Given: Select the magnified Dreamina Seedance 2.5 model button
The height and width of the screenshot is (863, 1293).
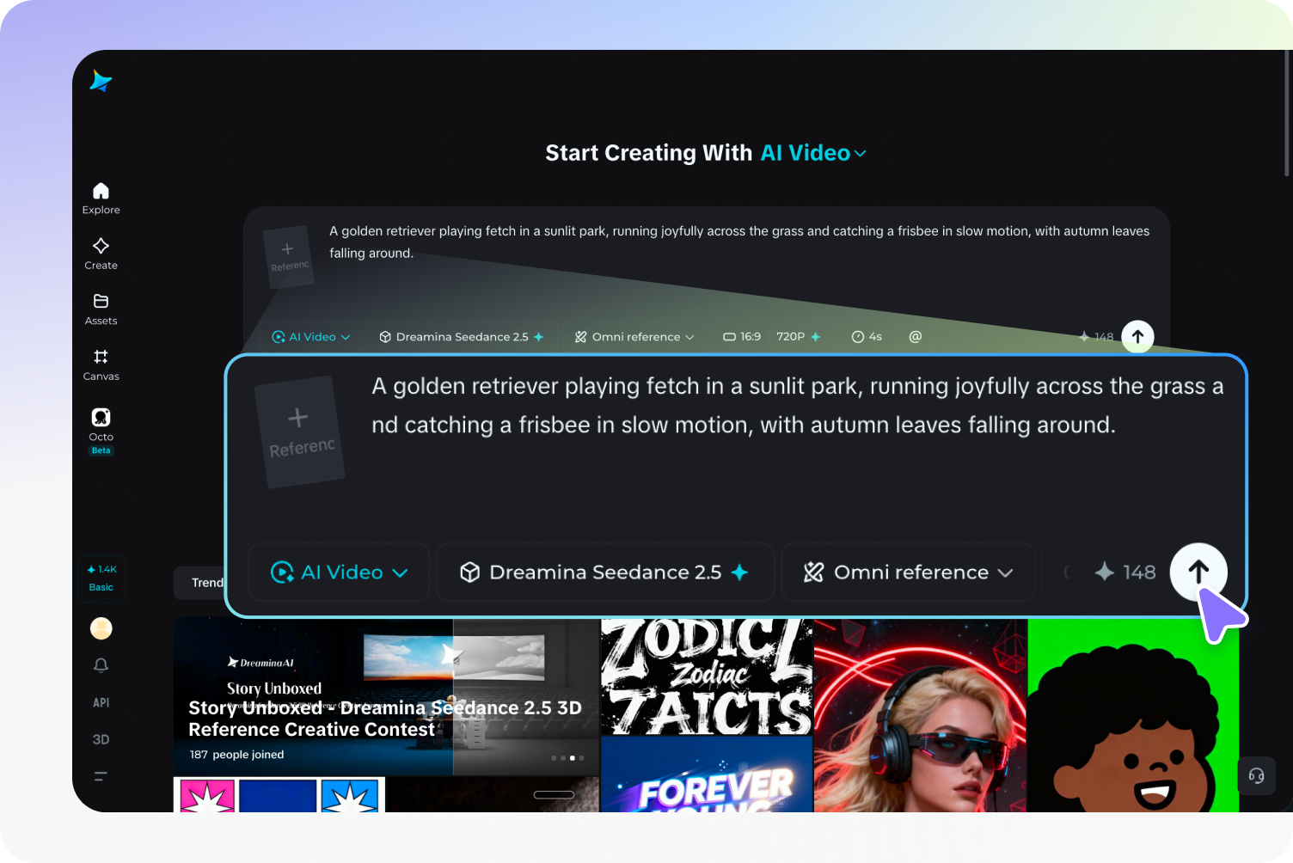Looking at the screenshot, I should 605,572.
